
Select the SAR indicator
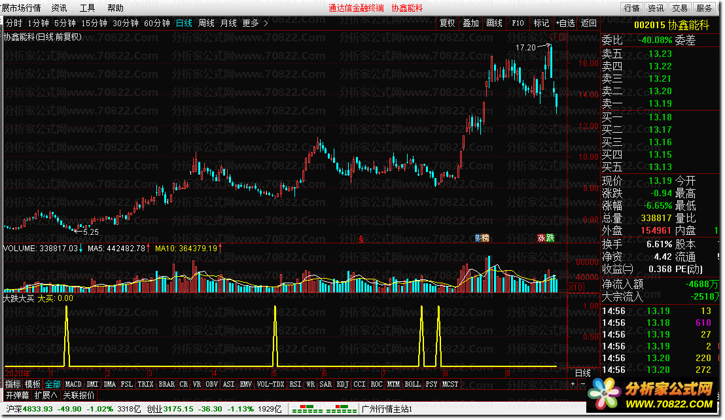pos(325,384)
